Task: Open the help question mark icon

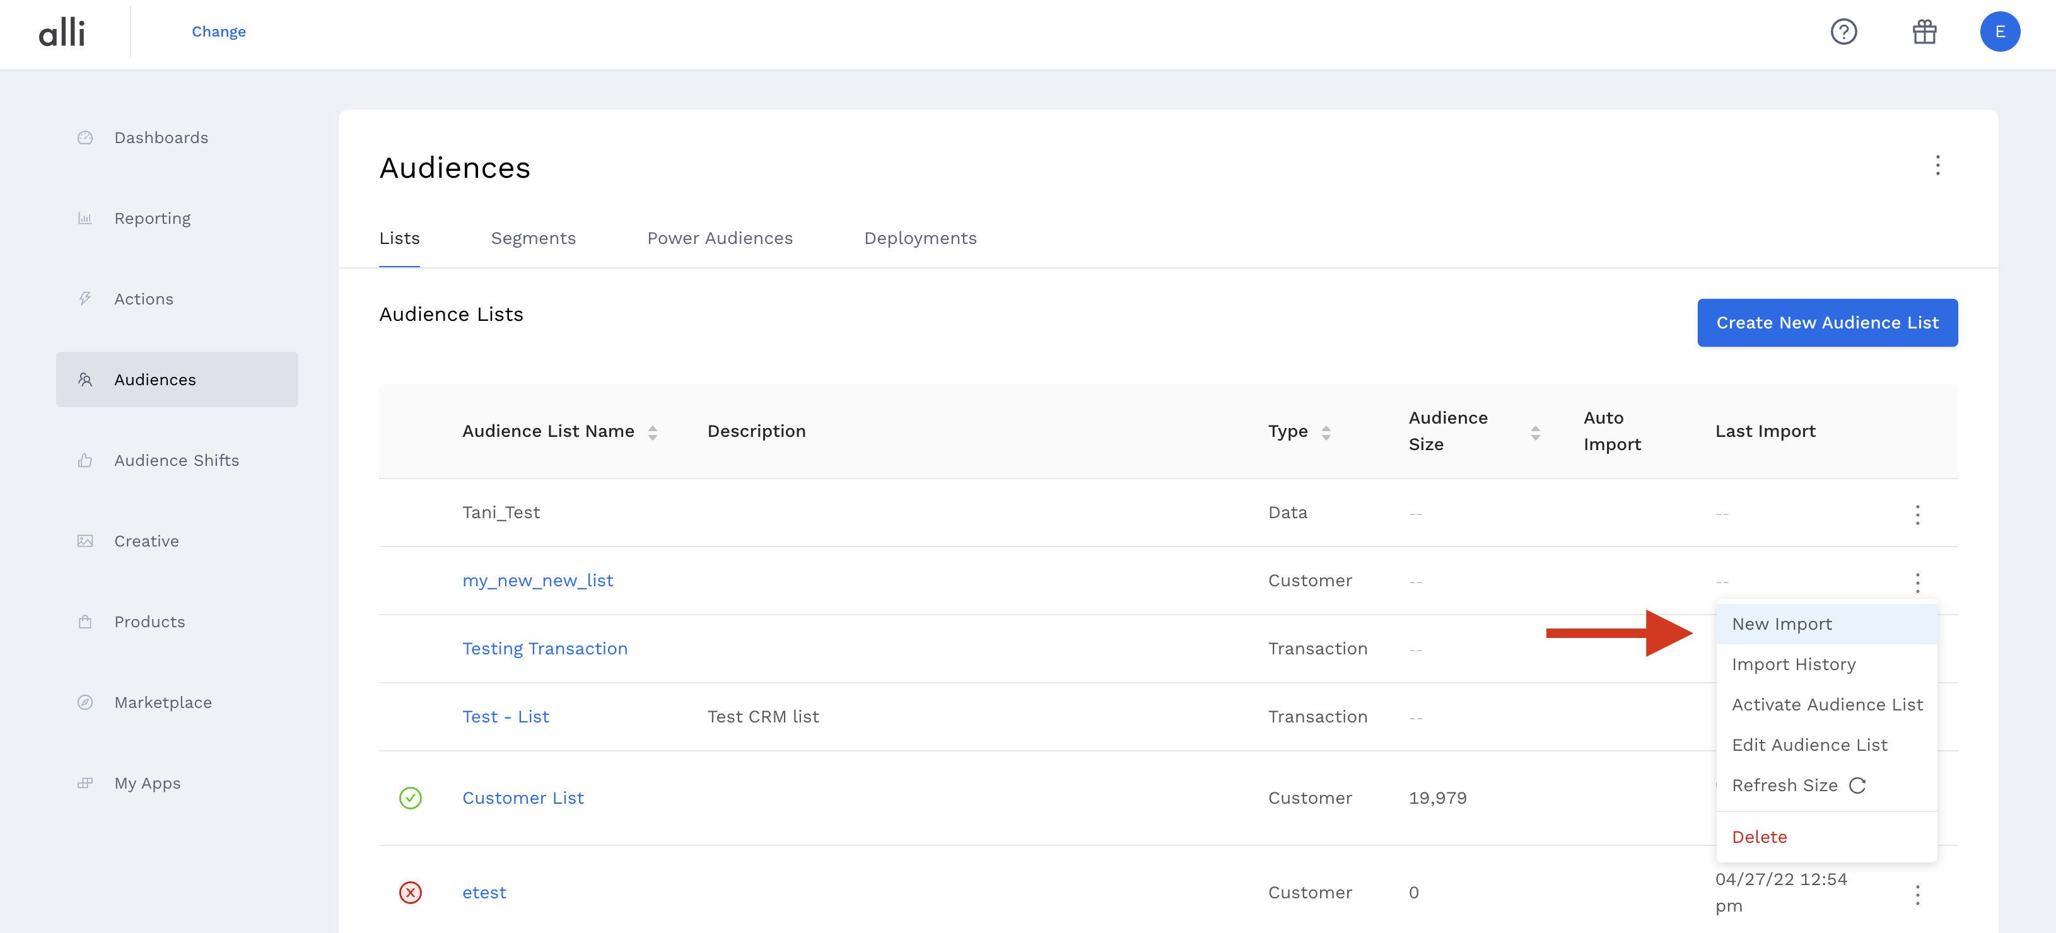Action: point(1843,32)
